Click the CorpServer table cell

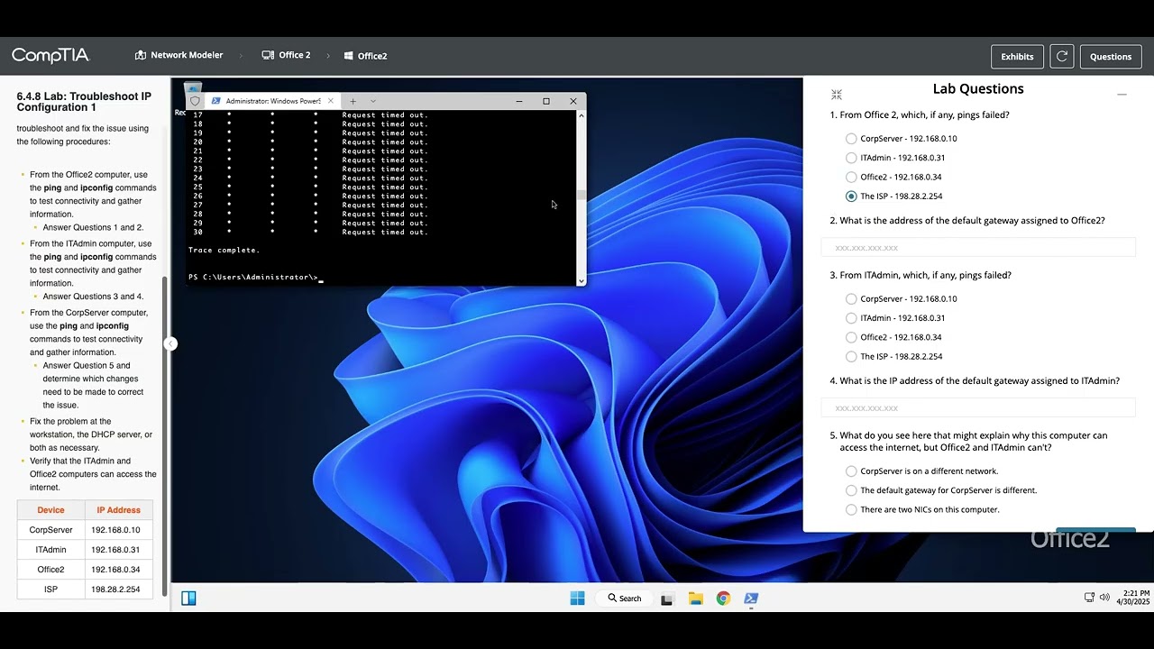point(51,530)
